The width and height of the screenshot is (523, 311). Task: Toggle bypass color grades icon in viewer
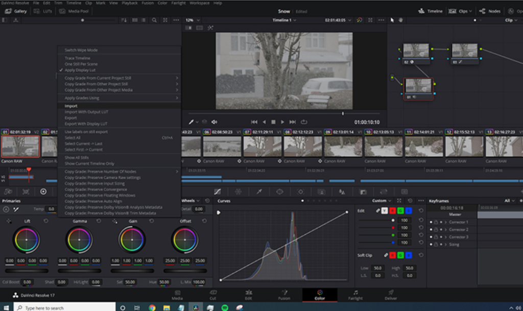[x=359, y=20]
